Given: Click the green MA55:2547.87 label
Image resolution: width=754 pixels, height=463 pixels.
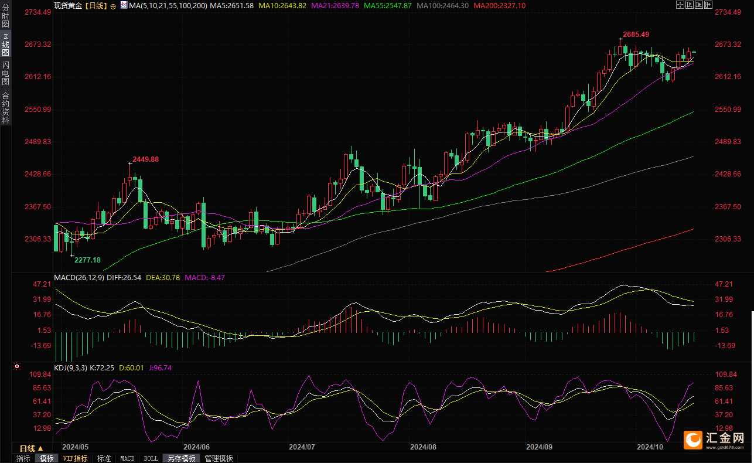Looking at the screenshot, I should (388, 5).
